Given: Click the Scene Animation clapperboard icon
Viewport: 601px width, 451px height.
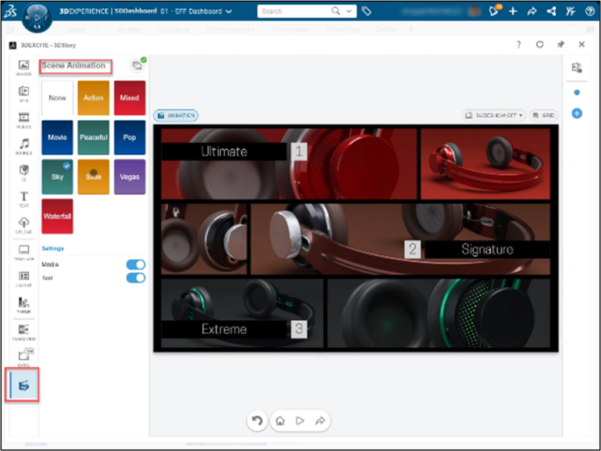Looking at the screenshot, I should pyautogui.click(x=24, y=385).
